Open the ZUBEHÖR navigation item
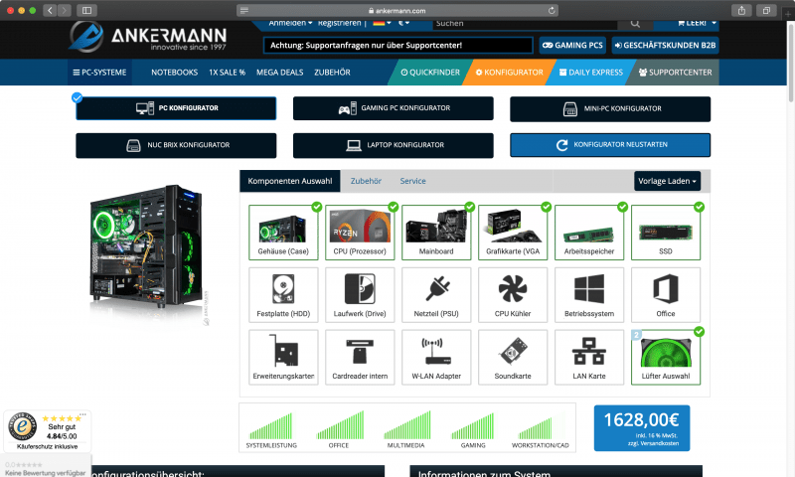795x477 pixels. 332,73
